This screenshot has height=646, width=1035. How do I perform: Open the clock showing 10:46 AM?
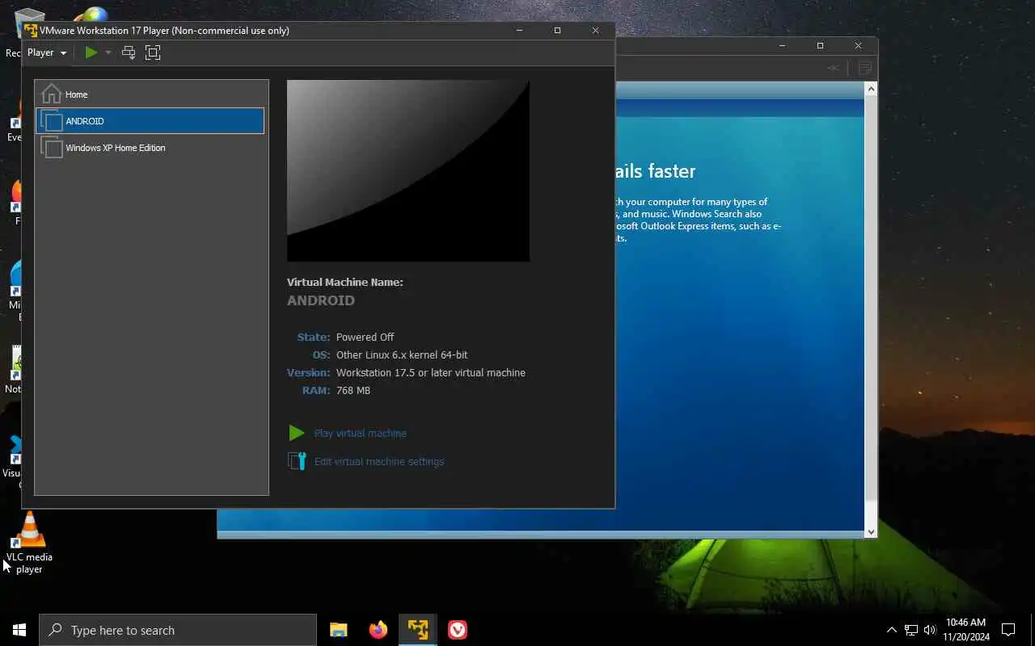965,630
